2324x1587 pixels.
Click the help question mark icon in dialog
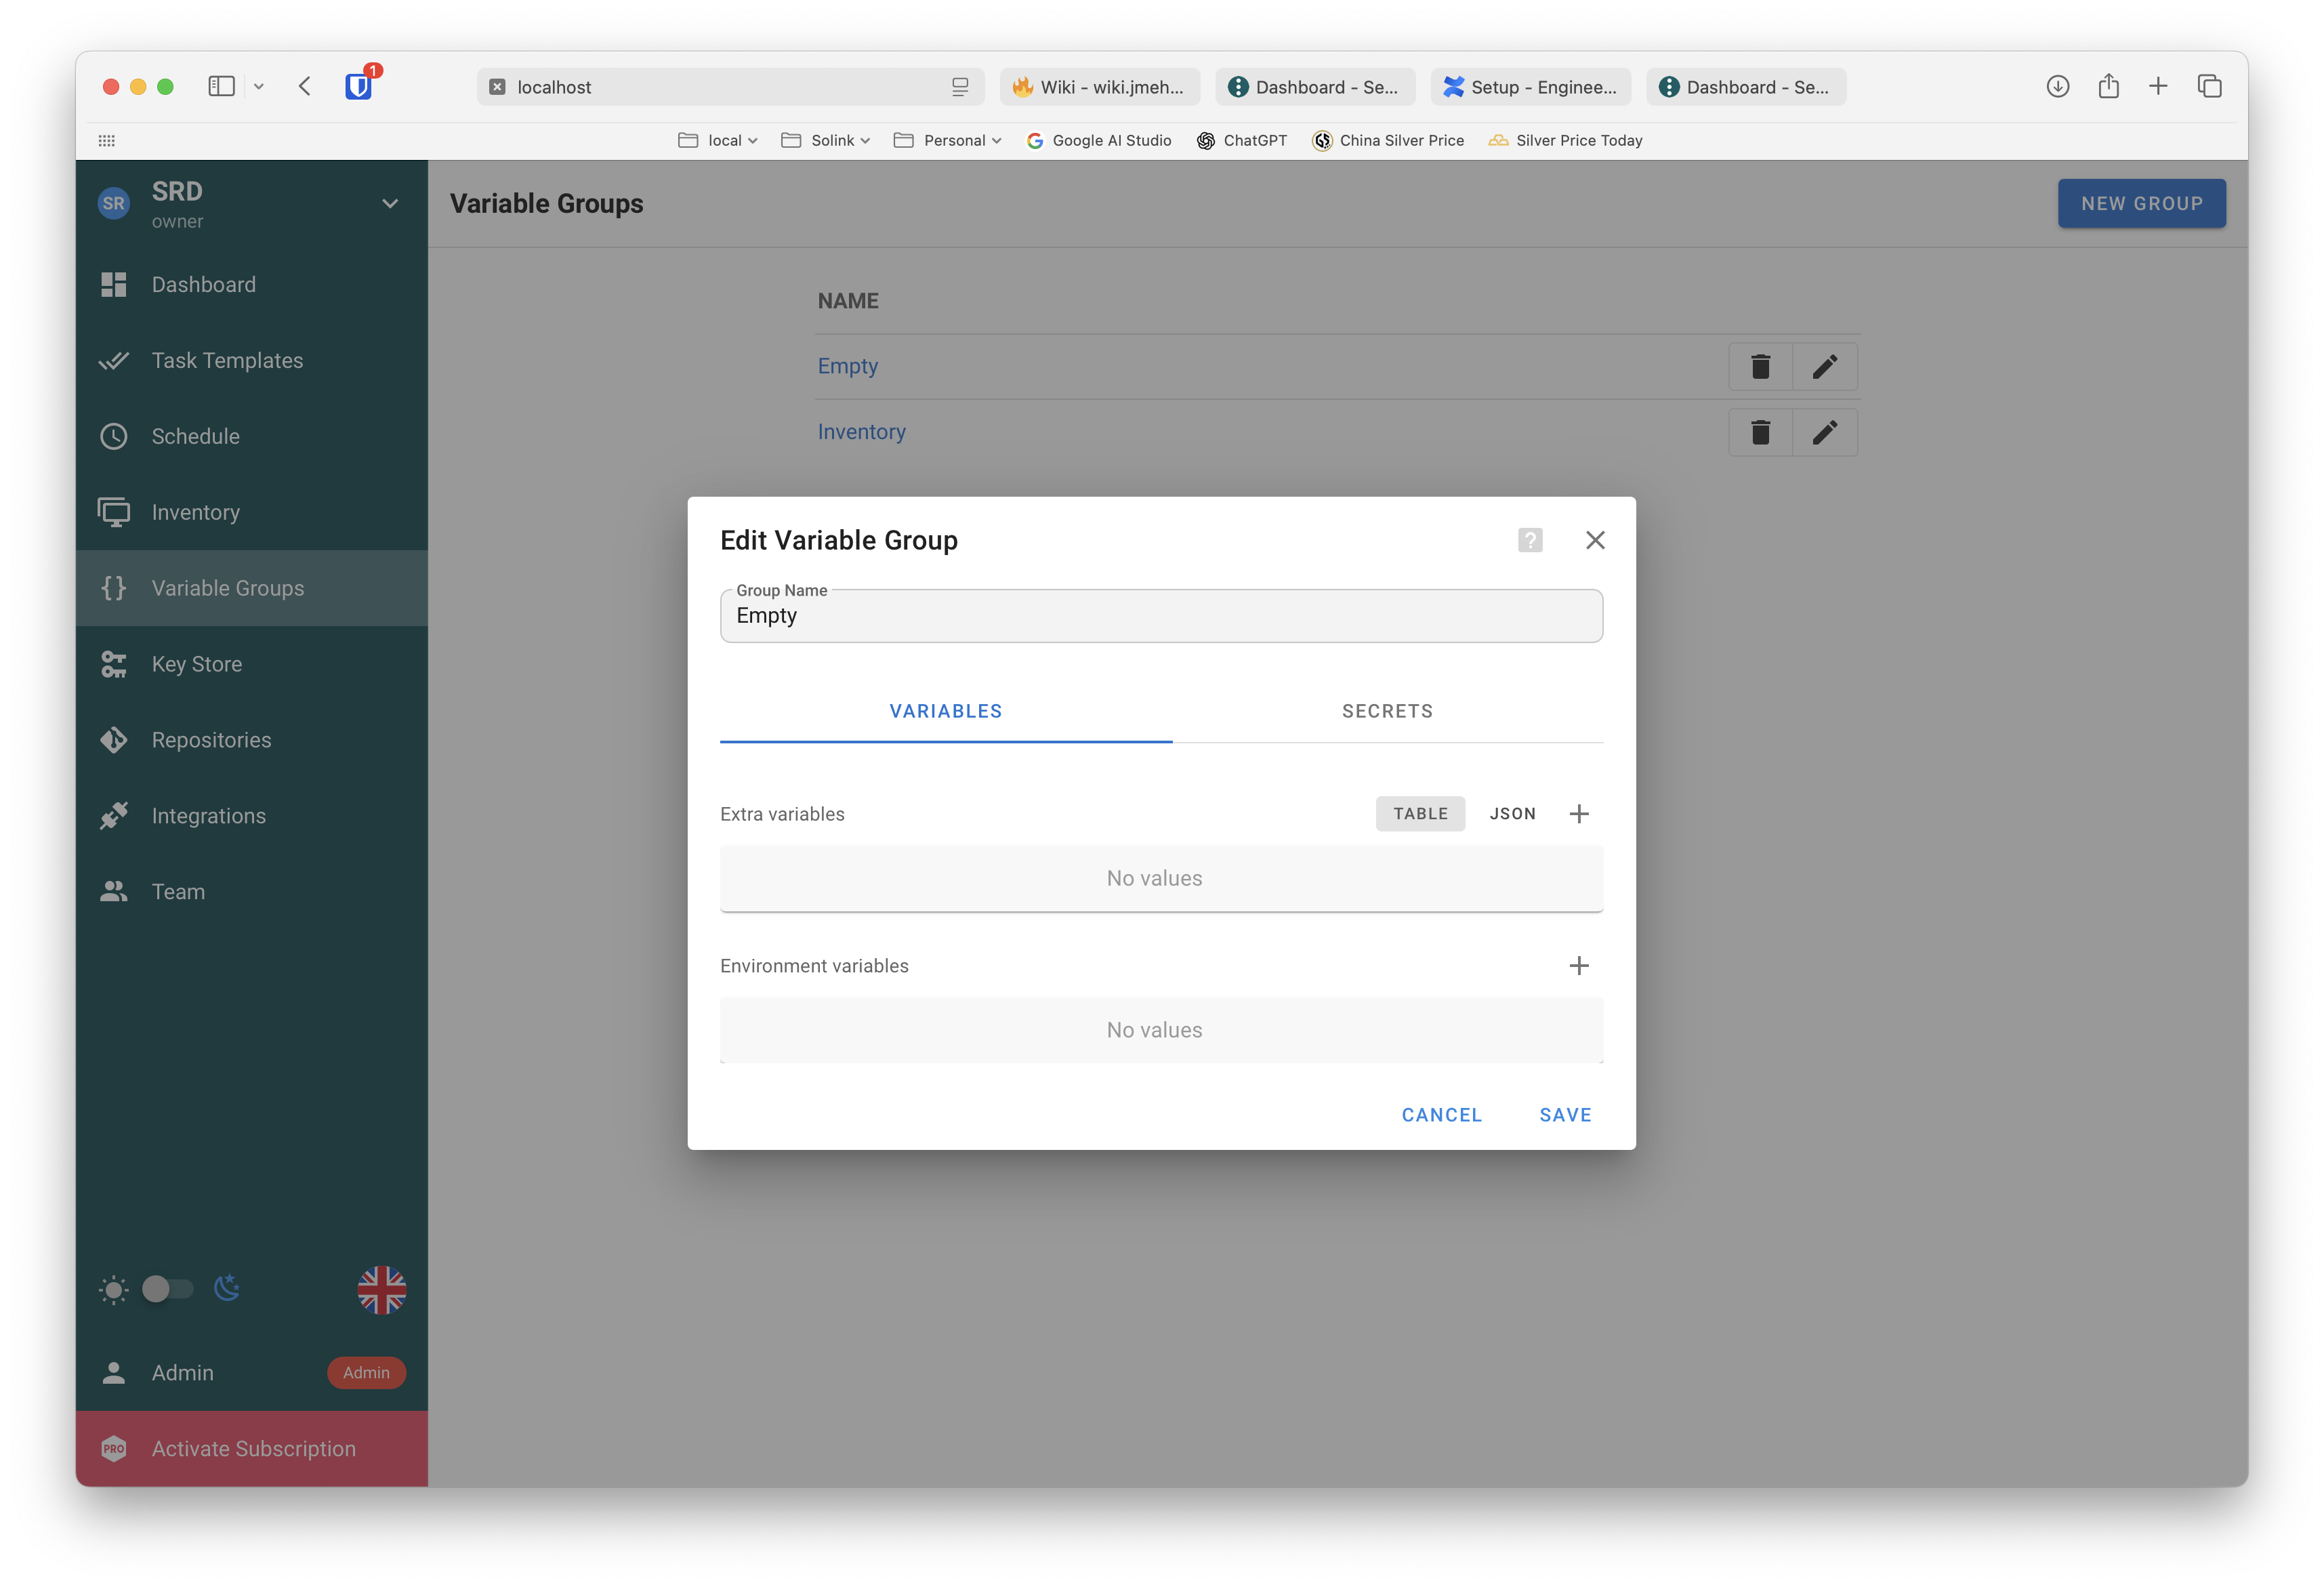[x=1529, y=540]
